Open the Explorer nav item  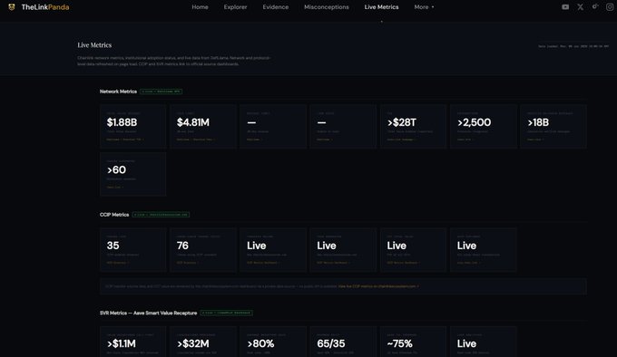(235, 7)
